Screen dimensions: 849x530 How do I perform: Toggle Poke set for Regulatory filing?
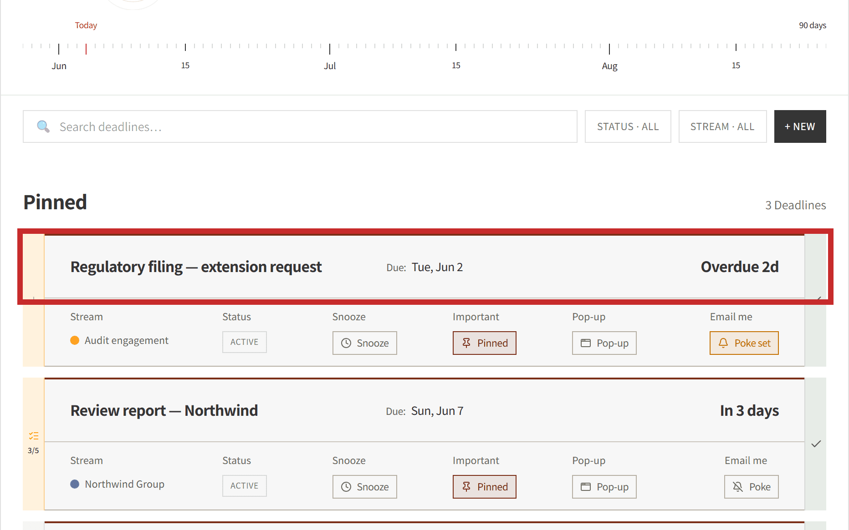[744, 343]
